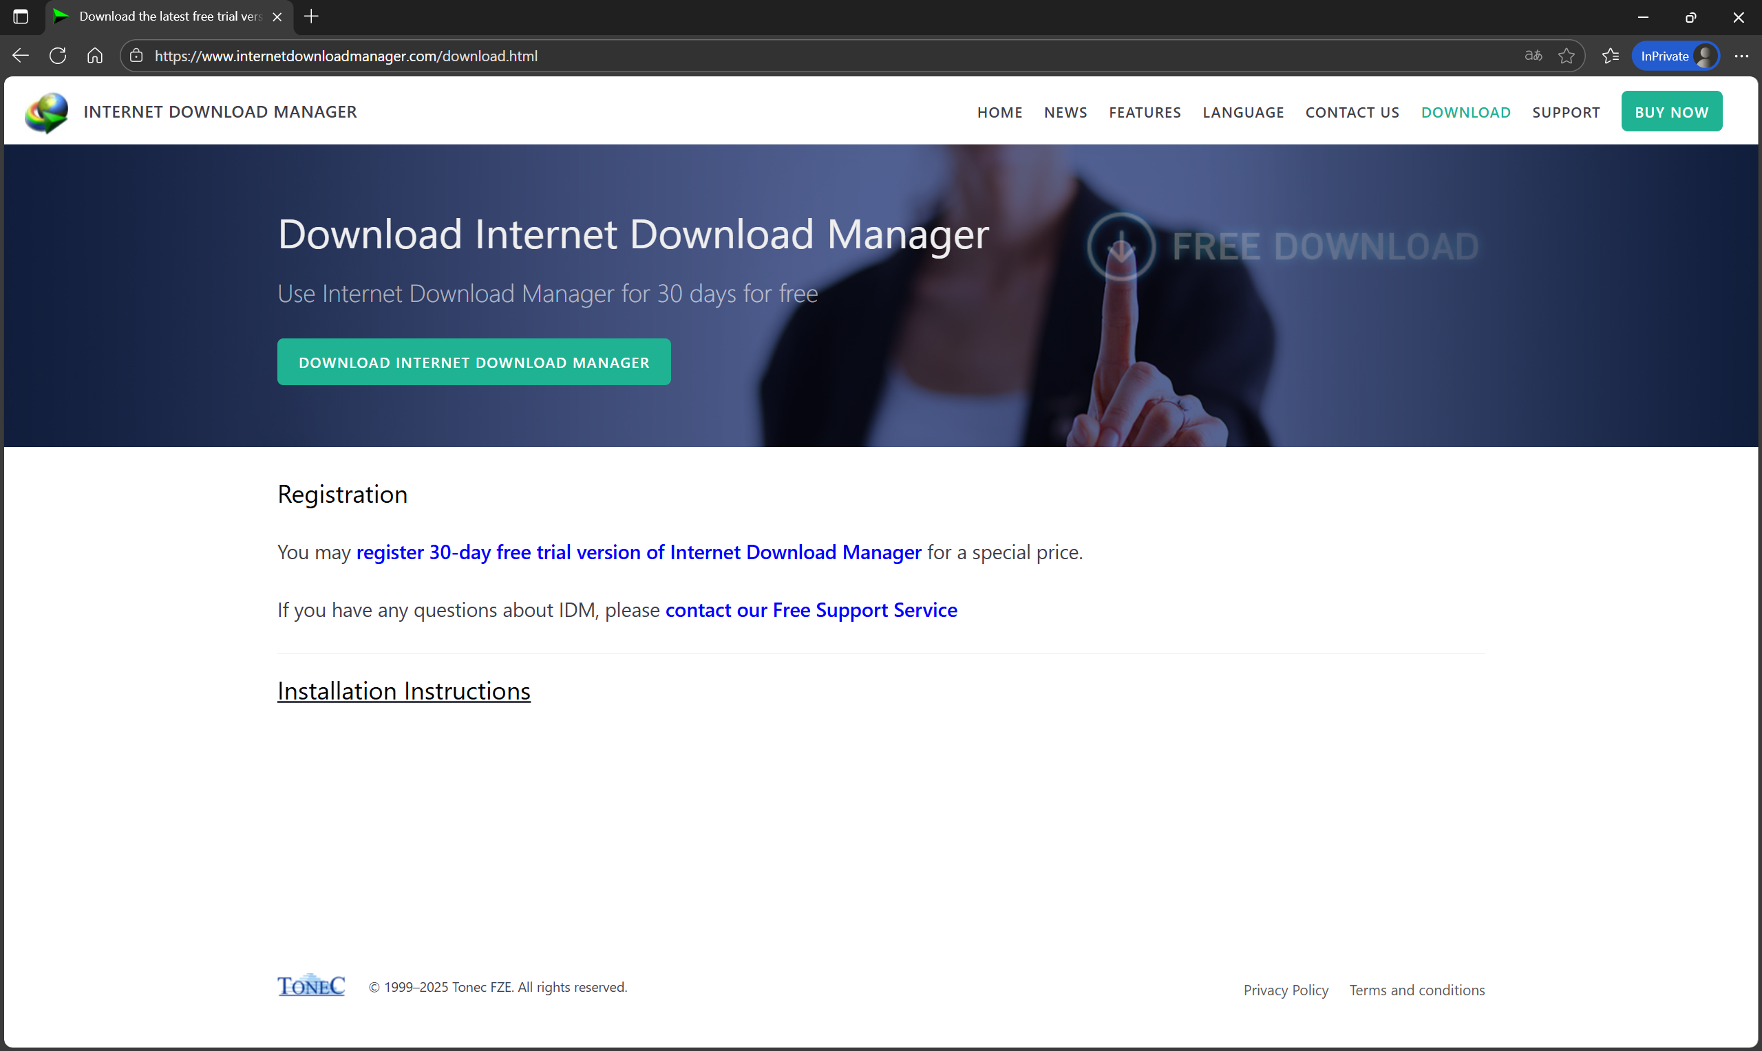Close the Download trial version tab
This screenshot has width=1762, height=1051.
click(277, 17)
